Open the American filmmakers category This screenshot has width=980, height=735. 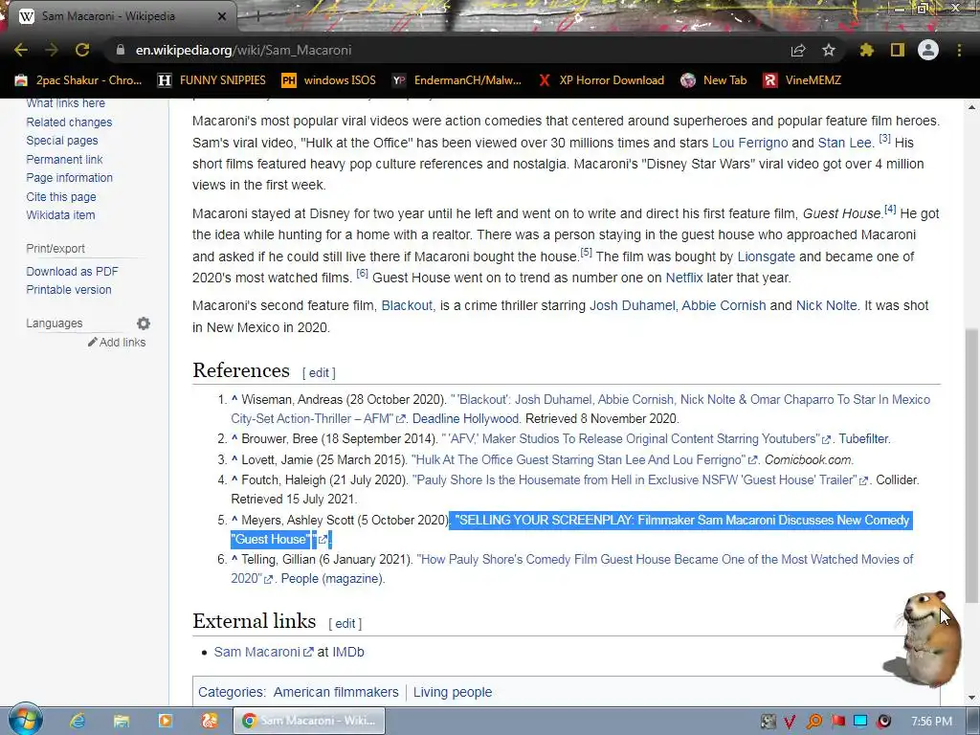pos(336,692)
